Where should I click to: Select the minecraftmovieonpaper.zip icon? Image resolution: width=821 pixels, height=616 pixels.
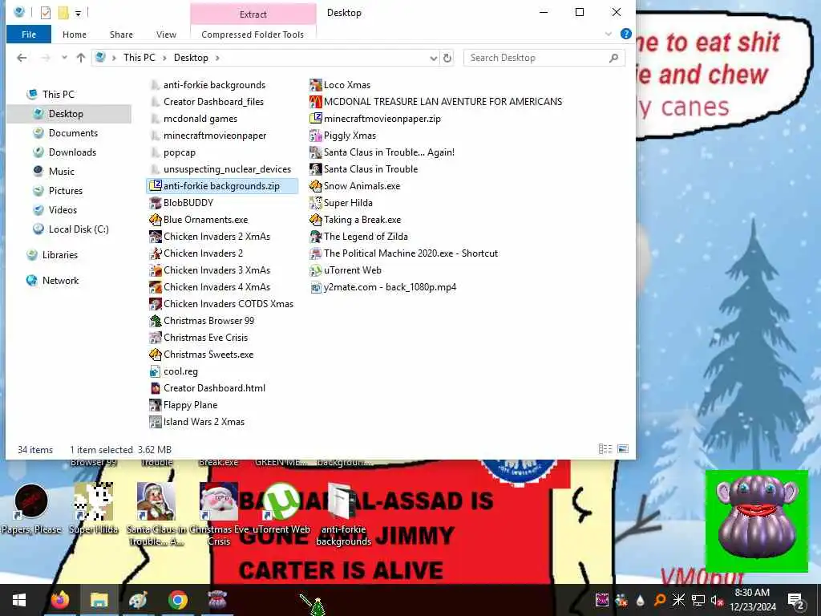click(x=315, y=119)
